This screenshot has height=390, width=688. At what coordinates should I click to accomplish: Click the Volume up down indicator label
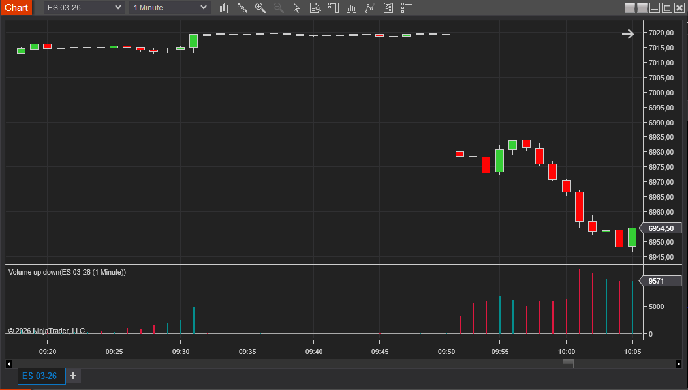[67, 272]
